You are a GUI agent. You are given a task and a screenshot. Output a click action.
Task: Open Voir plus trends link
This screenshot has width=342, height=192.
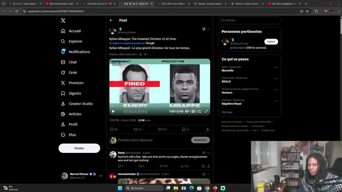click(x=227, y=112)
